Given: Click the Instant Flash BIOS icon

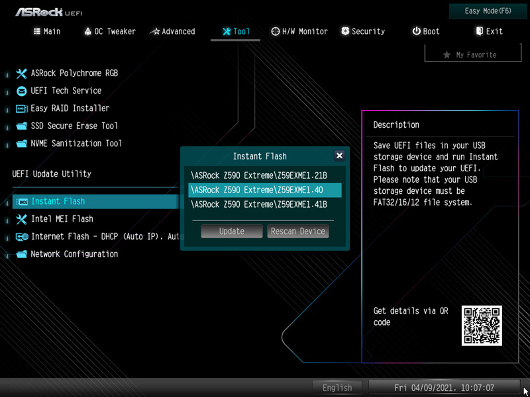Looking at the screenshot, I should coord(22,202).
